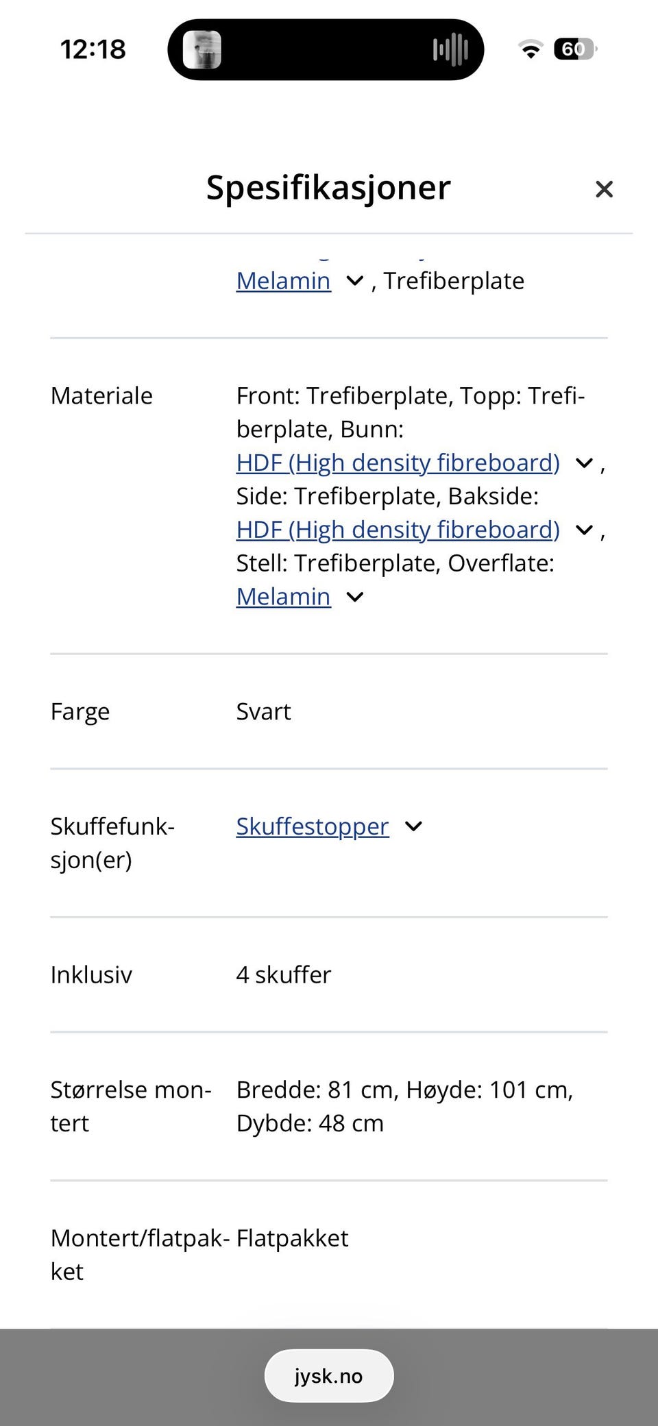Tap the battery level indicator

(575, 49)
